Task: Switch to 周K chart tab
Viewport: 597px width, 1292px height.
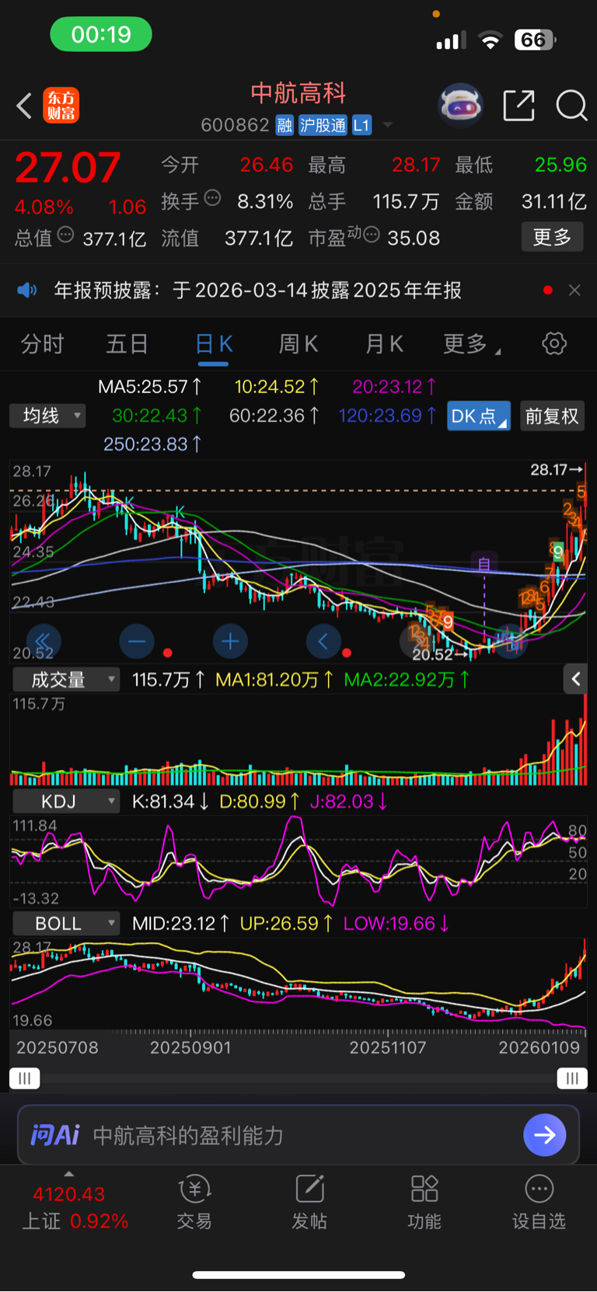Action: point(298,343)
